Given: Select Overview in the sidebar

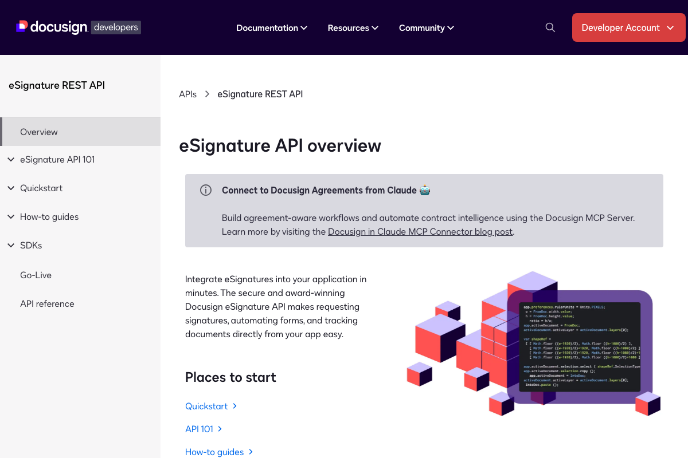Looking at the screenshot, I should click(80, 132).
